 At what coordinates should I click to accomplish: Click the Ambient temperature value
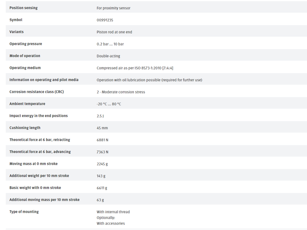pyautogui.click(x=109, y=104)
